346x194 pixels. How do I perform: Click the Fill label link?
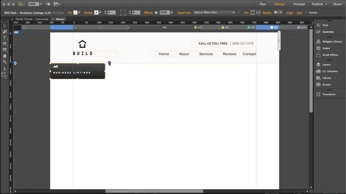[70, 13]
